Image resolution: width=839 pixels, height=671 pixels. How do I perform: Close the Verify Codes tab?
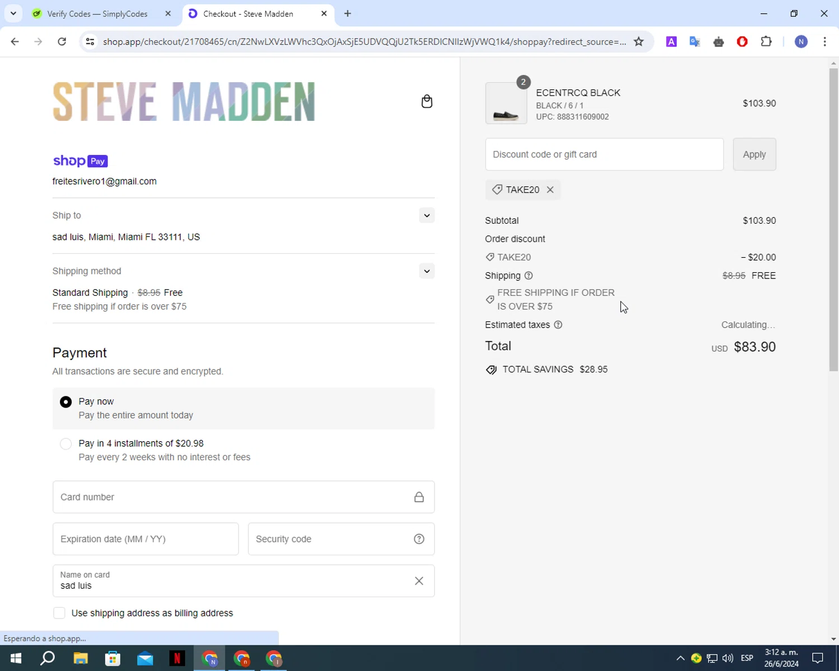168,13
